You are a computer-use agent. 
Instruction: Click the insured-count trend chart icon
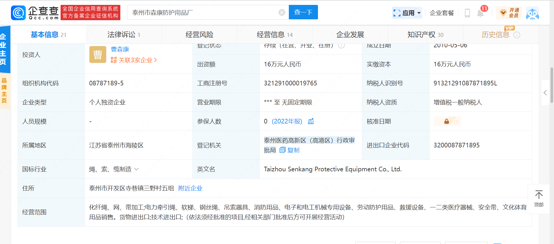coord(311,121)
